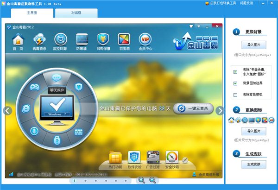The image size is (278, 190).
Task: Select the USB drive icon on ring
Action: click(x=57, y=140)
